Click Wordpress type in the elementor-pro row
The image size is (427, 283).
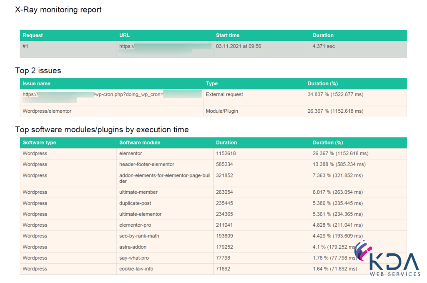35,225
